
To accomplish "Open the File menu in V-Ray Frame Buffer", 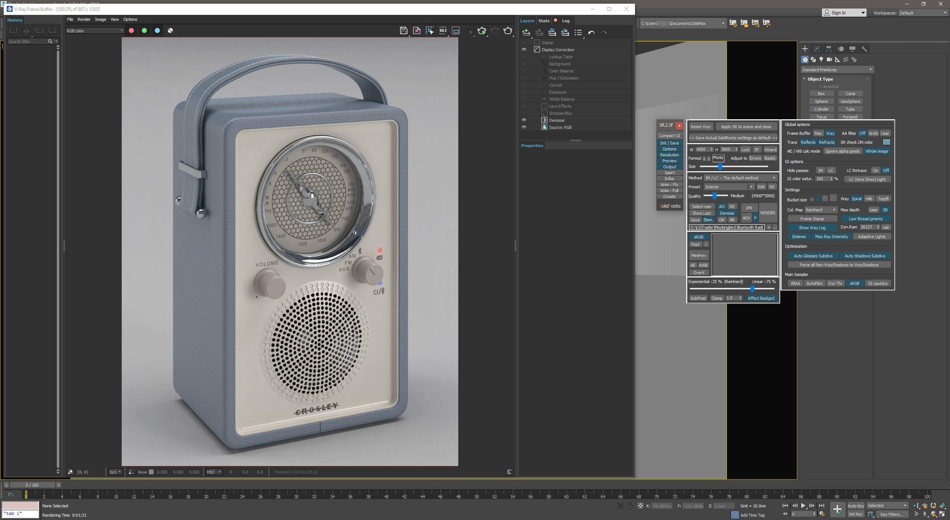I will coord(70,19).
